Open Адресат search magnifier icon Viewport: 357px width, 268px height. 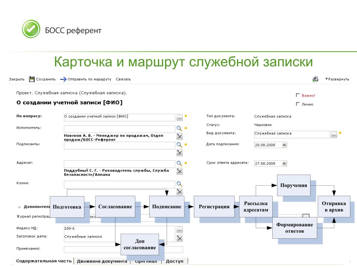click(180, 163)
